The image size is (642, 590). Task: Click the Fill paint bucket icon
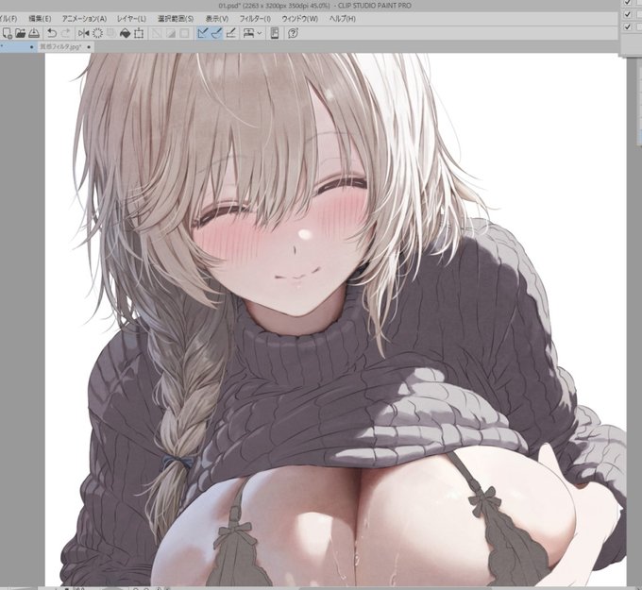pyautogui.click(x=125, y=33)
